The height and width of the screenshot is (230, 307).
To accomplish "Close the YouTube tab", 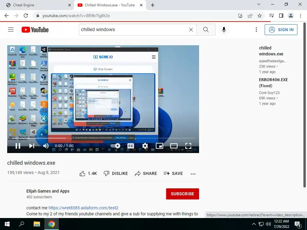I will pyautogui.click(x=141, y=5).
